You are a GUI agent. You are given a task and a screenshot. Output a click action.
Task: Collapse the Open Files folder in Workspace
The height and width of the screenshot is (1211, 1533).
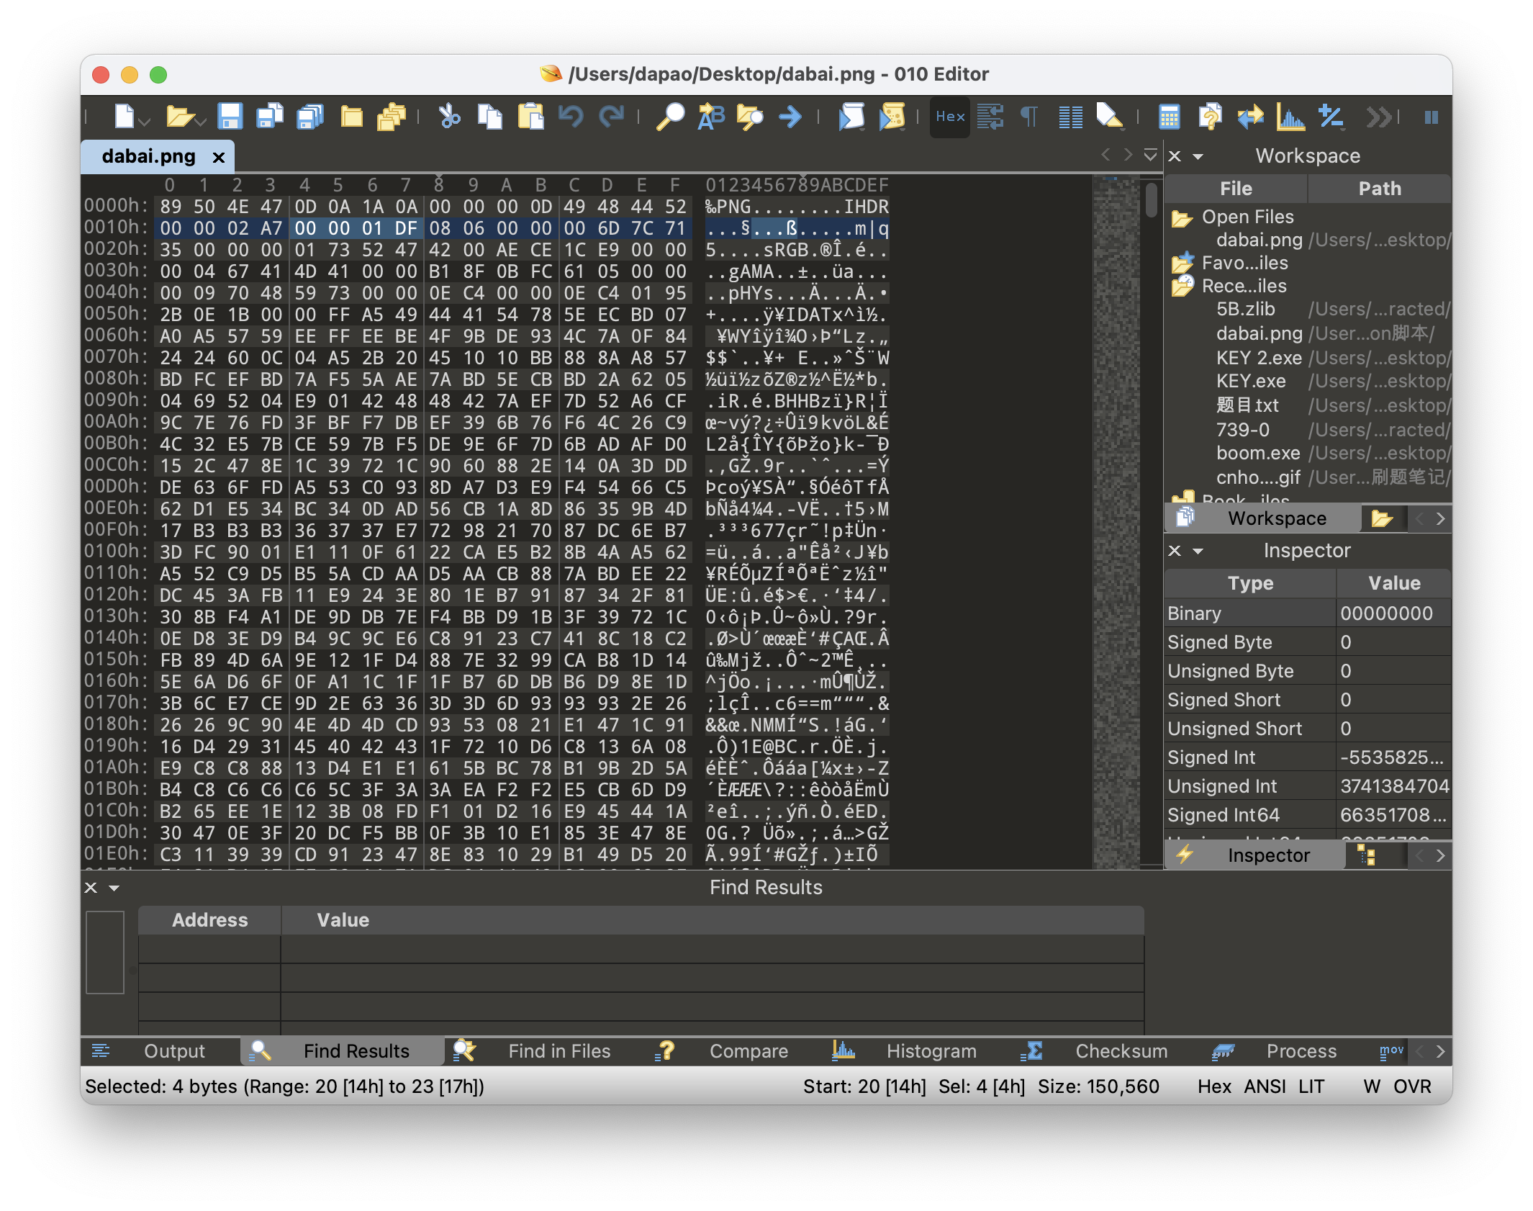[x=1182, y=217]
